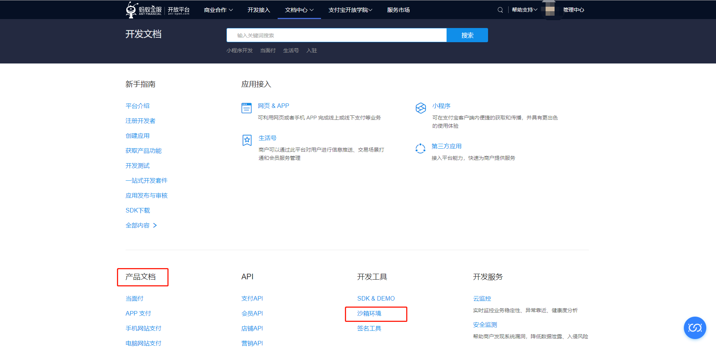Screen dimensions: 716x348
Task: Open the 电脑网站支付 product doc
Action: [143, 344]
